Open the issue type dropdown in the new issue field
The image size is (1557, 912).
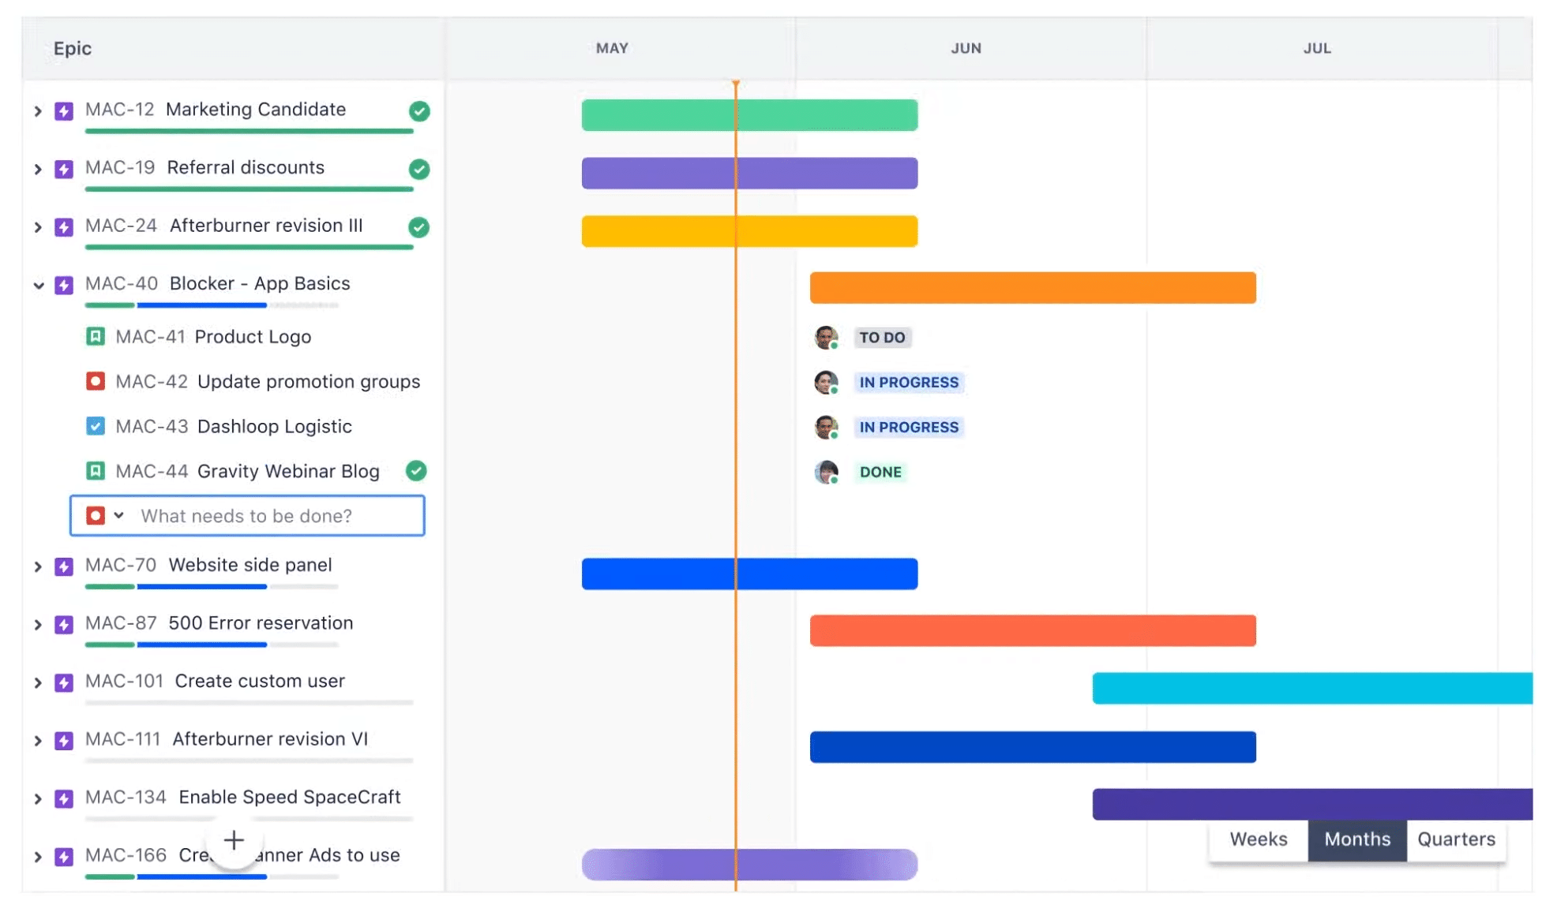118,515
